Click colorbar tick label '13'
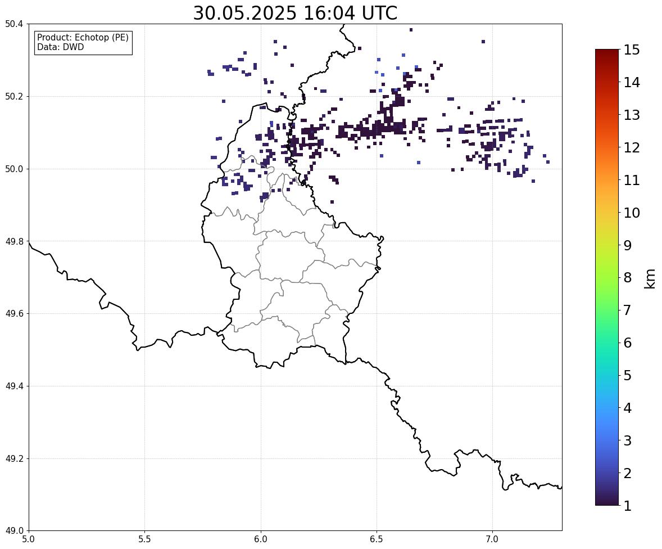 pyautogui.click(x=632, y=115)
